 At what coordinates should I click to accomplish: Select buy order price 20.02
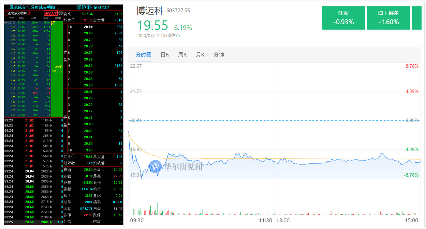pos(88,131)
